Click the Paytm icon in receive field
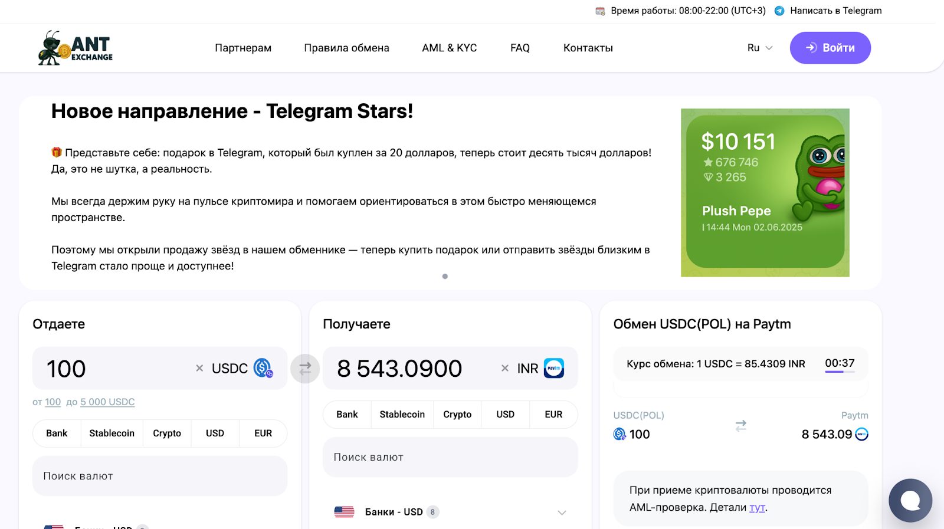944x529 pixels. [x=553, y=368]
